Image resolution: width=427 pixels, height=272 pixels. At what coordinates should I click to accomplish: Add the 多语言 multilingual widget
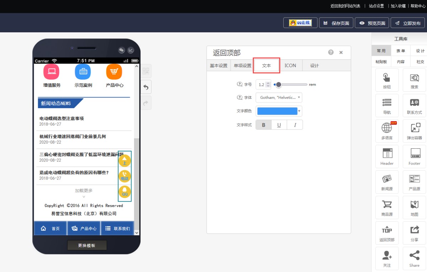387,131
